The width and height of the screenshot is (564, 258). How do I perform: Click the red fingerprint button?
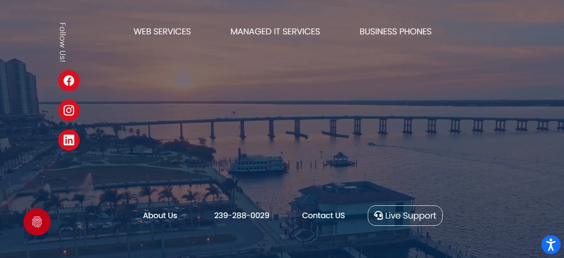[37, 222]
